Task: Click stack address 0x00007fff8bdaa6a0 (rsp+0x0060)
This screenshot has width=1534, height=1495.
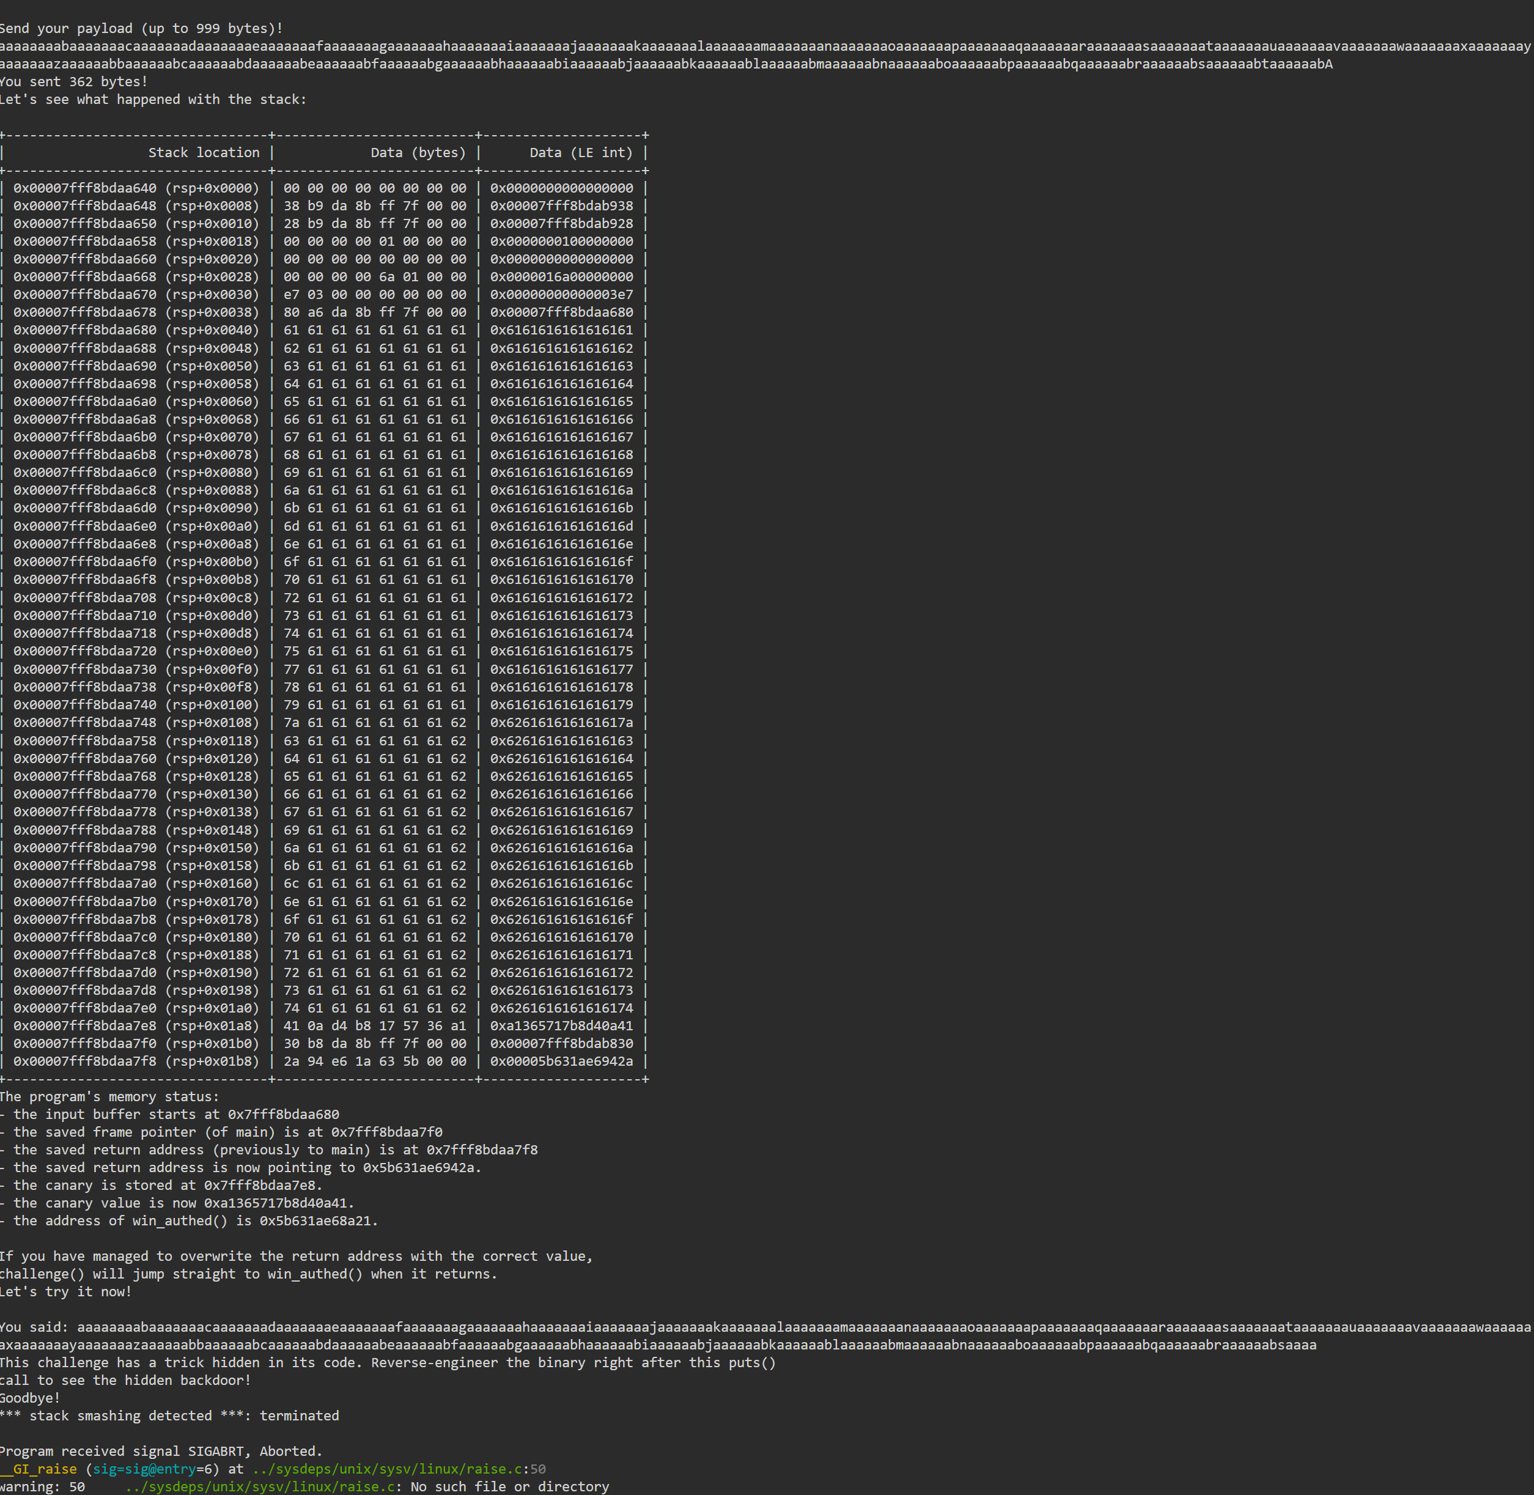Action: pyautogui.click(x=136, y=402)
